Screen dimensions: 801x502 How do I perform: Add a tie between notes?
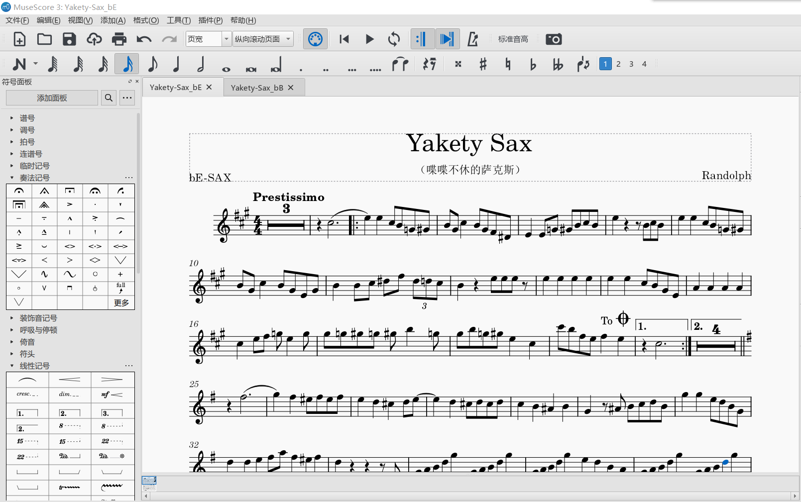(x=400, y=64)
